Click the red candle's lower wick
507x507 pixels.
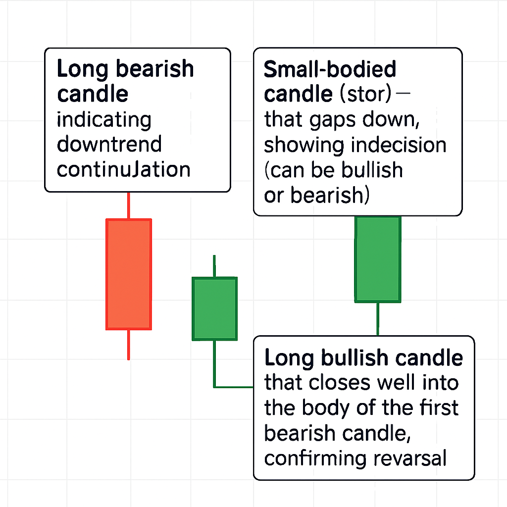pyautogui.click(x=129, y=345)
